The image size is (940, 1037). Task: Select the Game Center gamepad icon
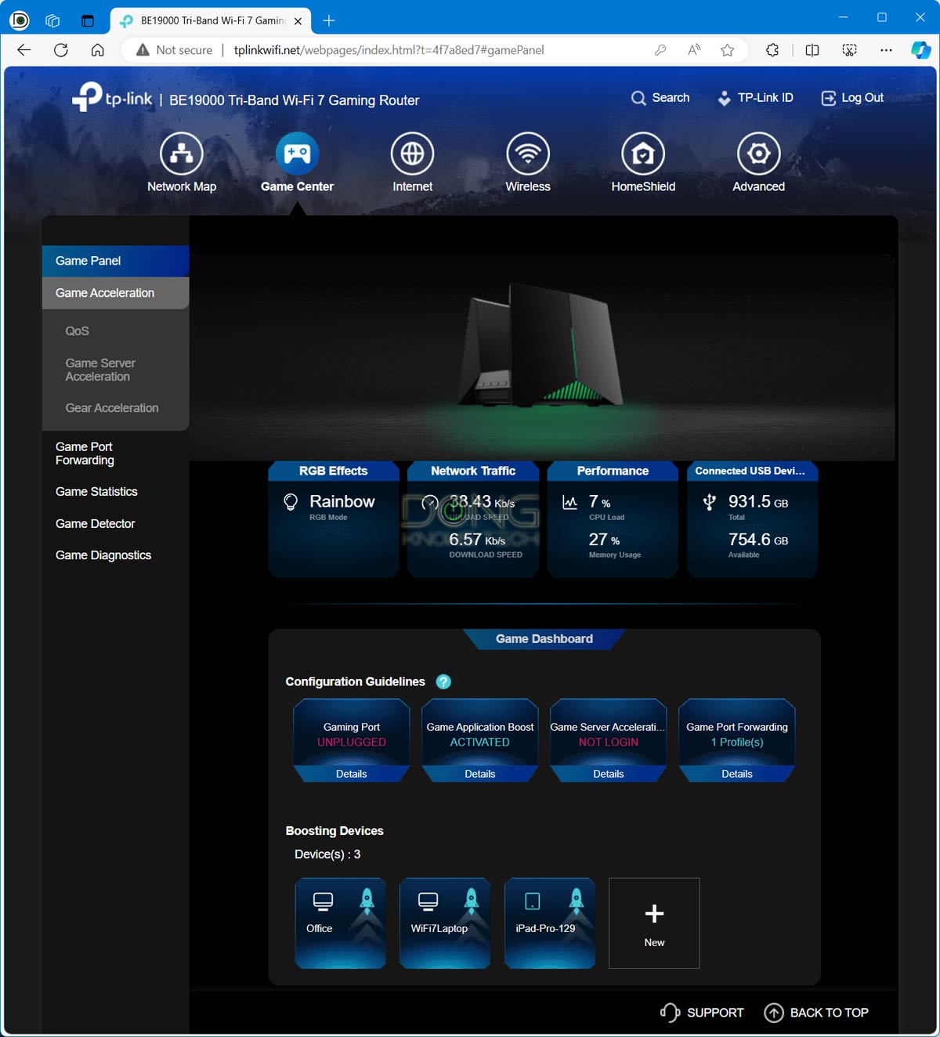coord(297,154)
